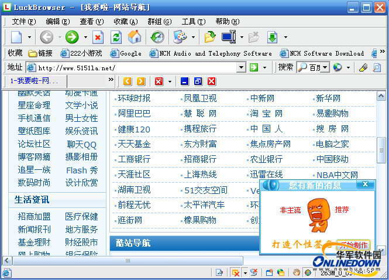Expand the tab list overflow chevron

111,80
